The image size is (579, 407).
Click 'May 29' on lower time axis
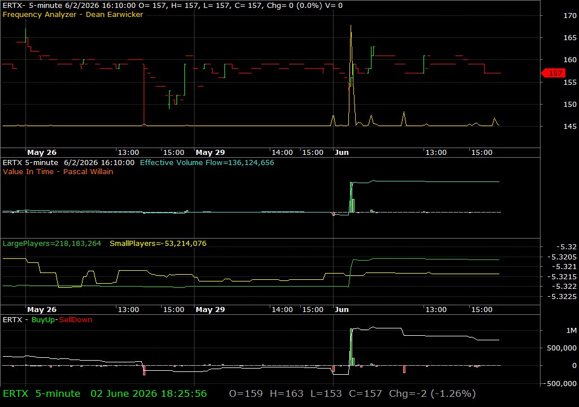click(x=210, y=310)
